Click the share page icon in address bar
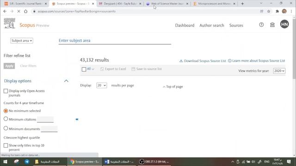The image size is (296, 166). [262, 11]
